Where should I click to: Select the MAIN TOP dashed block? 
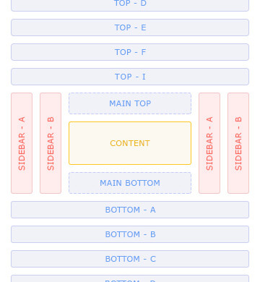tap(130, 103)
